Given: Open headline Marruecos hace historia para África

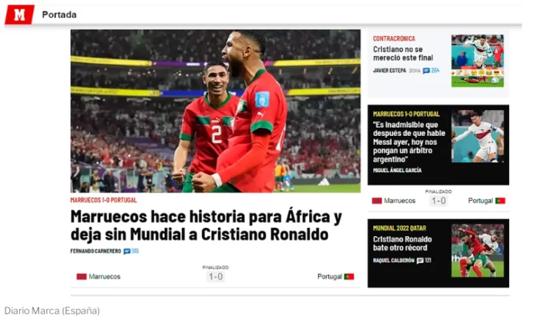Looking at the screenshot, I should click(x=207, y=226).
